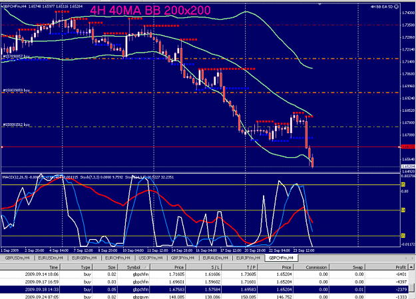Viewport: 416px width, 299px height.
Task: Click the take profit 1.71601 cell
Action: point(248,282)
